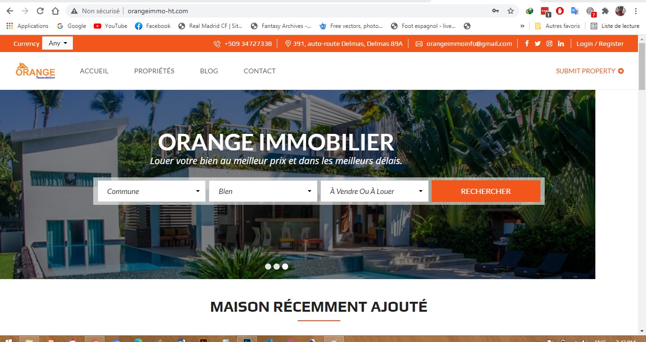
Task: Bookmark page with the star icon
Action: (x=510, y=11)
